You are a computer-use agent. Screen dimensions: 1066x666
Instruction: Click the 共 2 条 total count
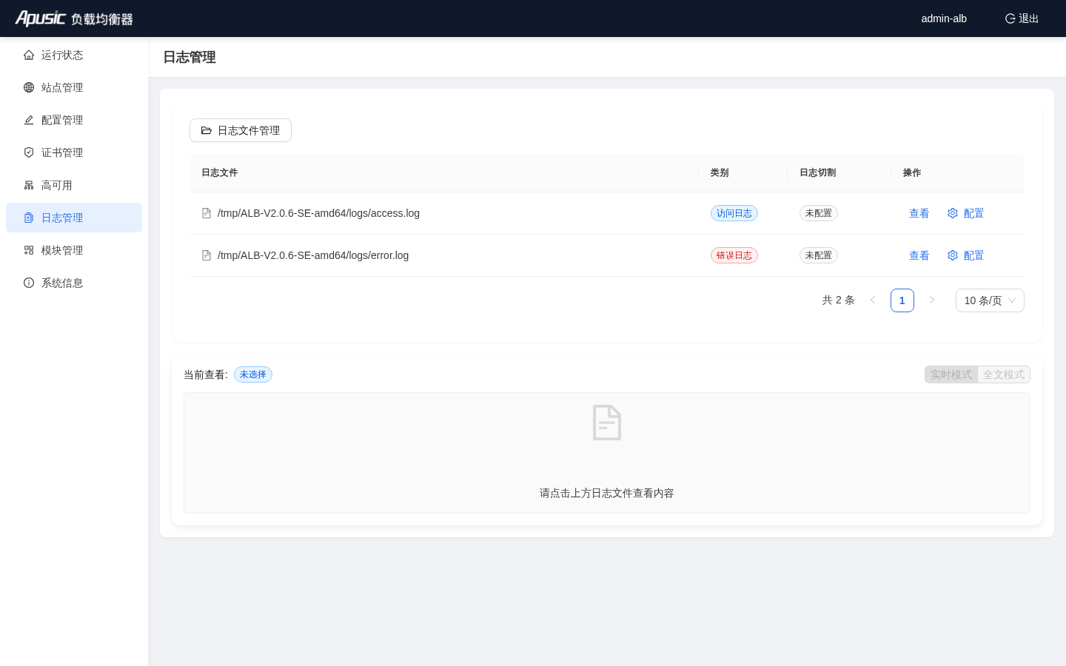(x=838, y=300)
